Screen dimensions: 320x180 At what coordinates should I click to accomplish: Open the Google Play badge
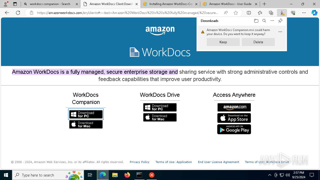click(234, 129)
